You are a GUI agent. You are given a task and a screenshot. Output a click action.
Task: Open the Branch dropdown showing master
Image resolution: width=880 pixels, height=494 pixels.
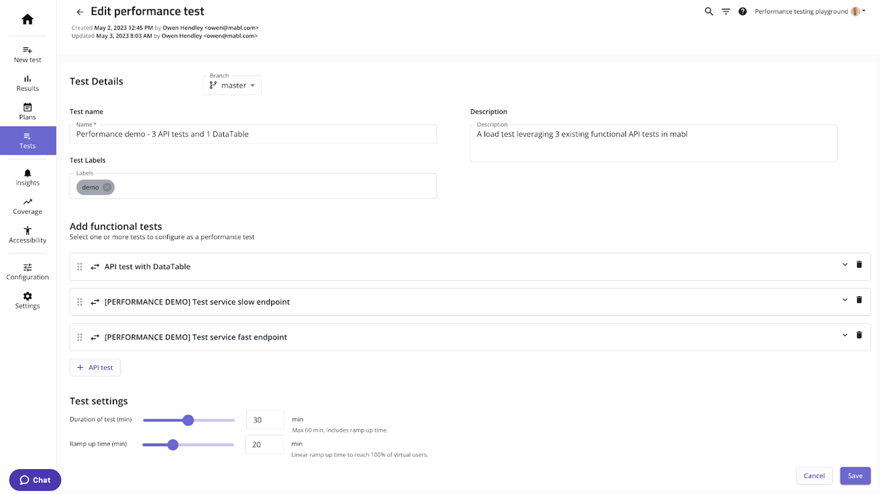click(x=232, y=85)
